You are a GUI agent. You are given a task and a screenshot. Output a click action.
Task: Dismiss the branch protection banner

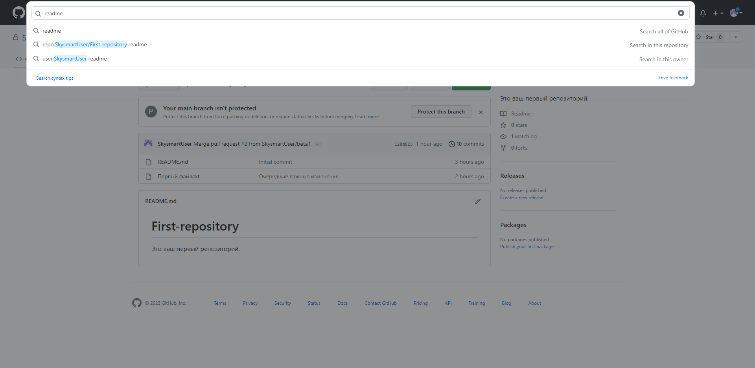481,112
